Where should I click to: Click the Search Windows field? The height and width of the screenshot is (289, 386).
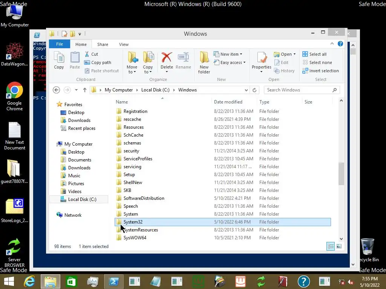(x=298, y=90)
